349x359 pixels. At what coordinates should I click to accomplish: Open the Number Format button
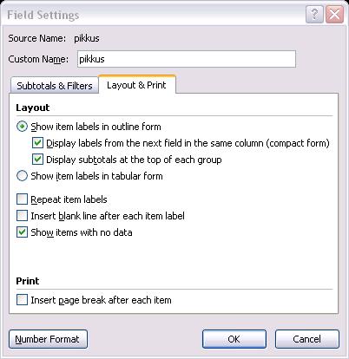click(x=48, y=339)
